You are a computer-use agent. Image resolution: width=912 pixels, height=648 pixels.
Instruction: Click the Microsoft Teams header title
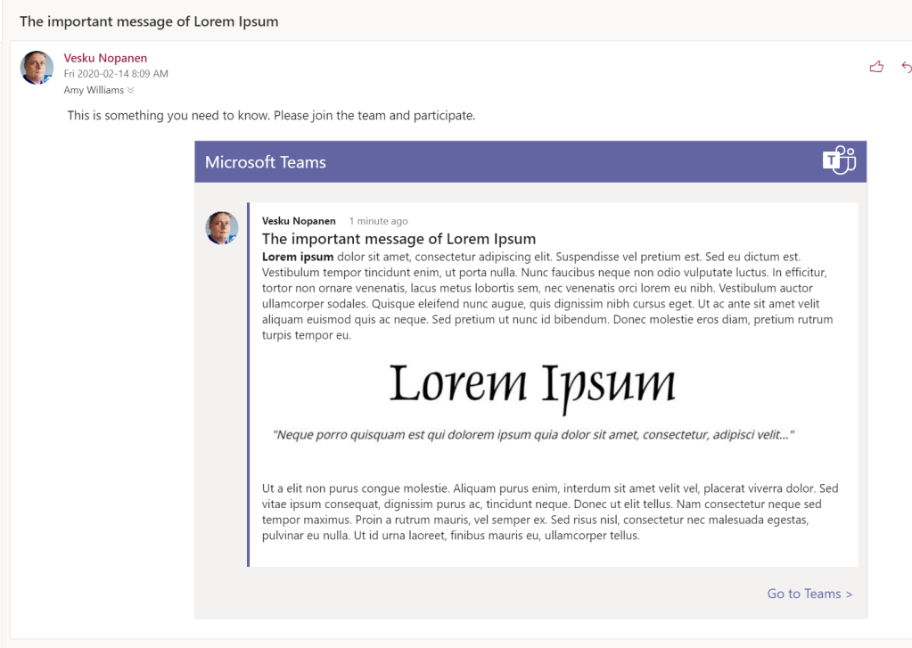pyautogui.click(x=266, y=162)
